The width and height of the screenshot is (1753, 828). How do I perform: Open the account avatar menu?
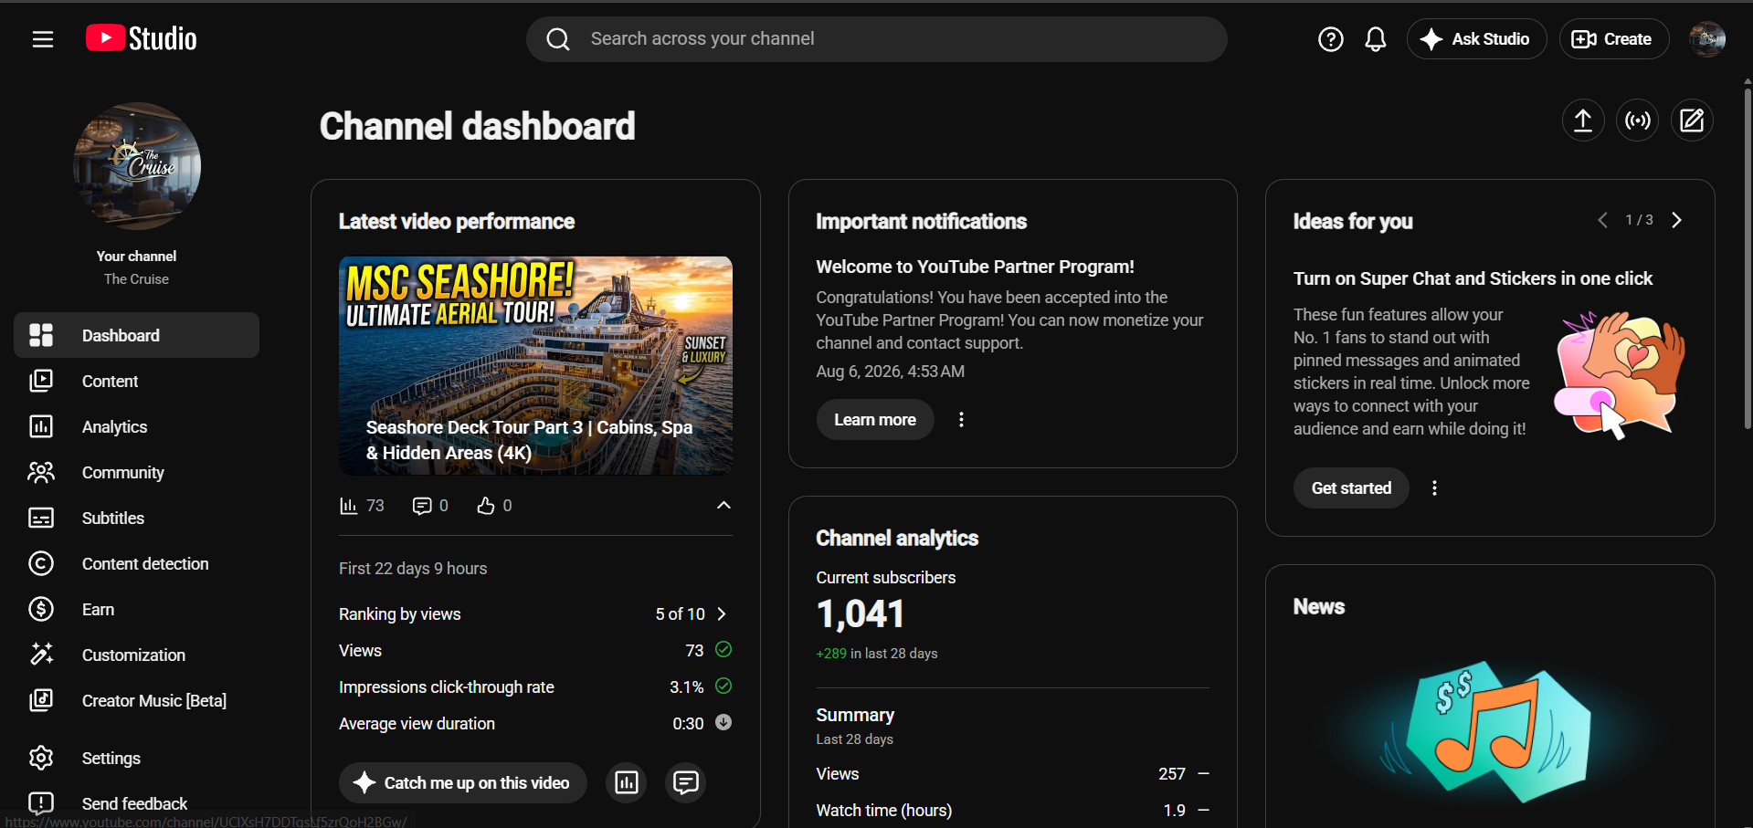1706,39
